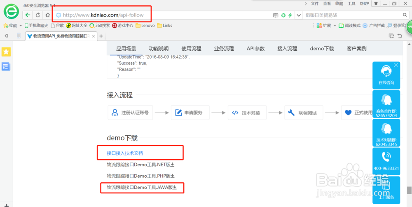Download 物流跟踪接口Demo工具.PHP版
Screen dimensions: 412x207
(140, 176)
